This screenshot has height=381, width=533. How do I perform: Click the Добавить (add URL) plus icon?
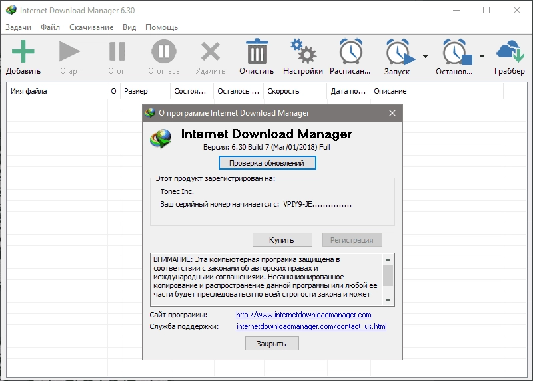pyautogui.click(x=23, y=51)
